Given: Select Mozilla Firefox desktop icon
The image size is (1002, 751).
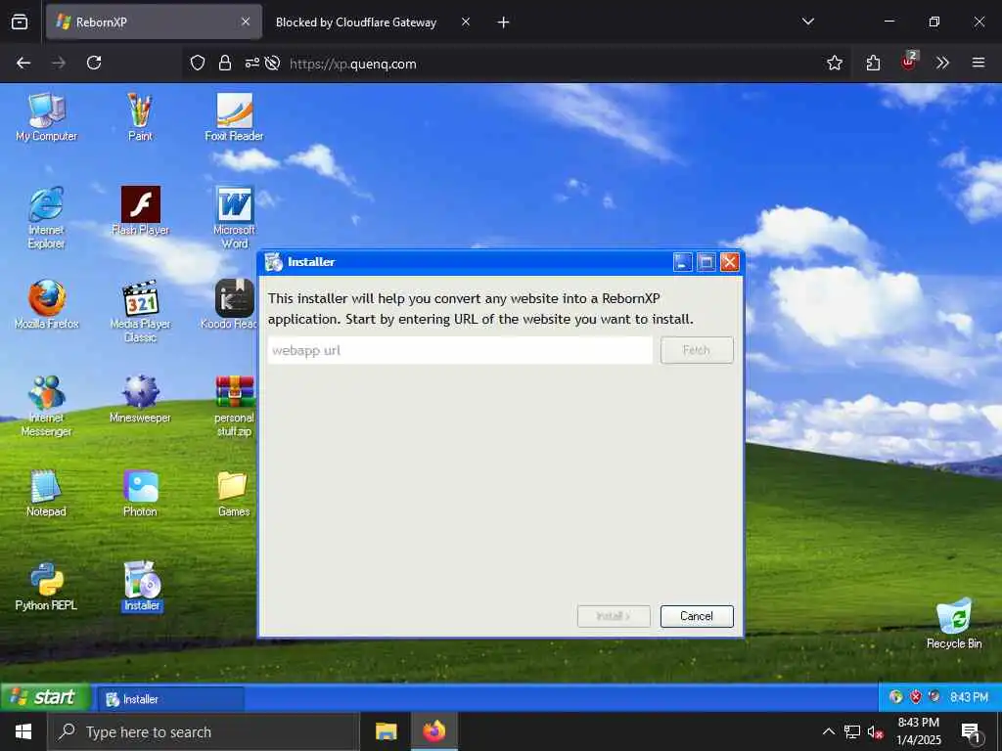Looking at the screenshot, I should point(47,305).
